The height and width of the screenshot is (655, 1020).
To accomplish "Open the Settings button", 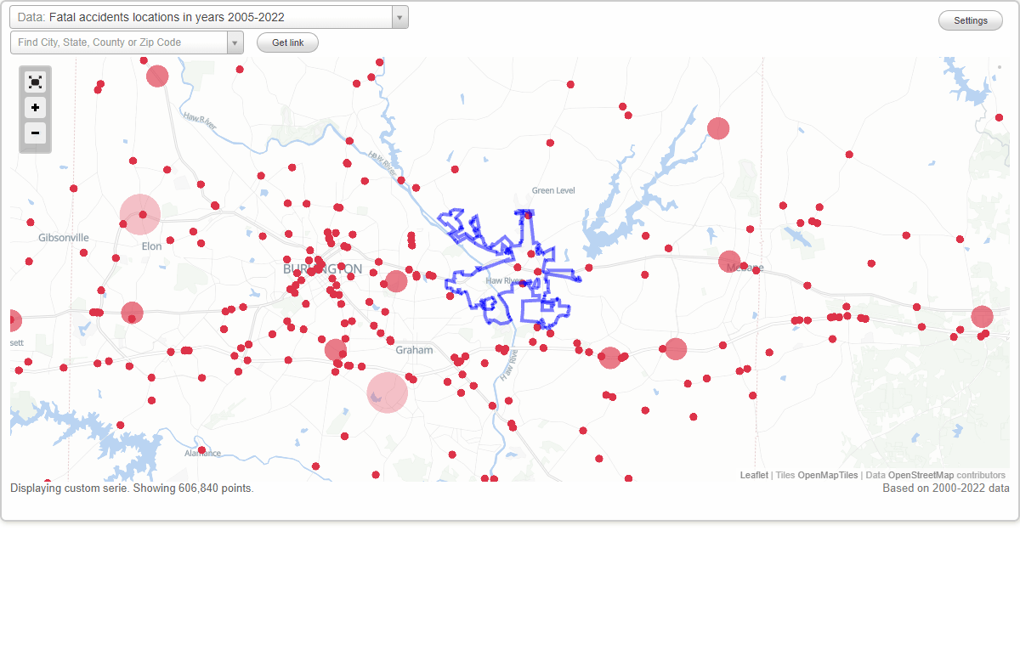I will click(970, 20).
